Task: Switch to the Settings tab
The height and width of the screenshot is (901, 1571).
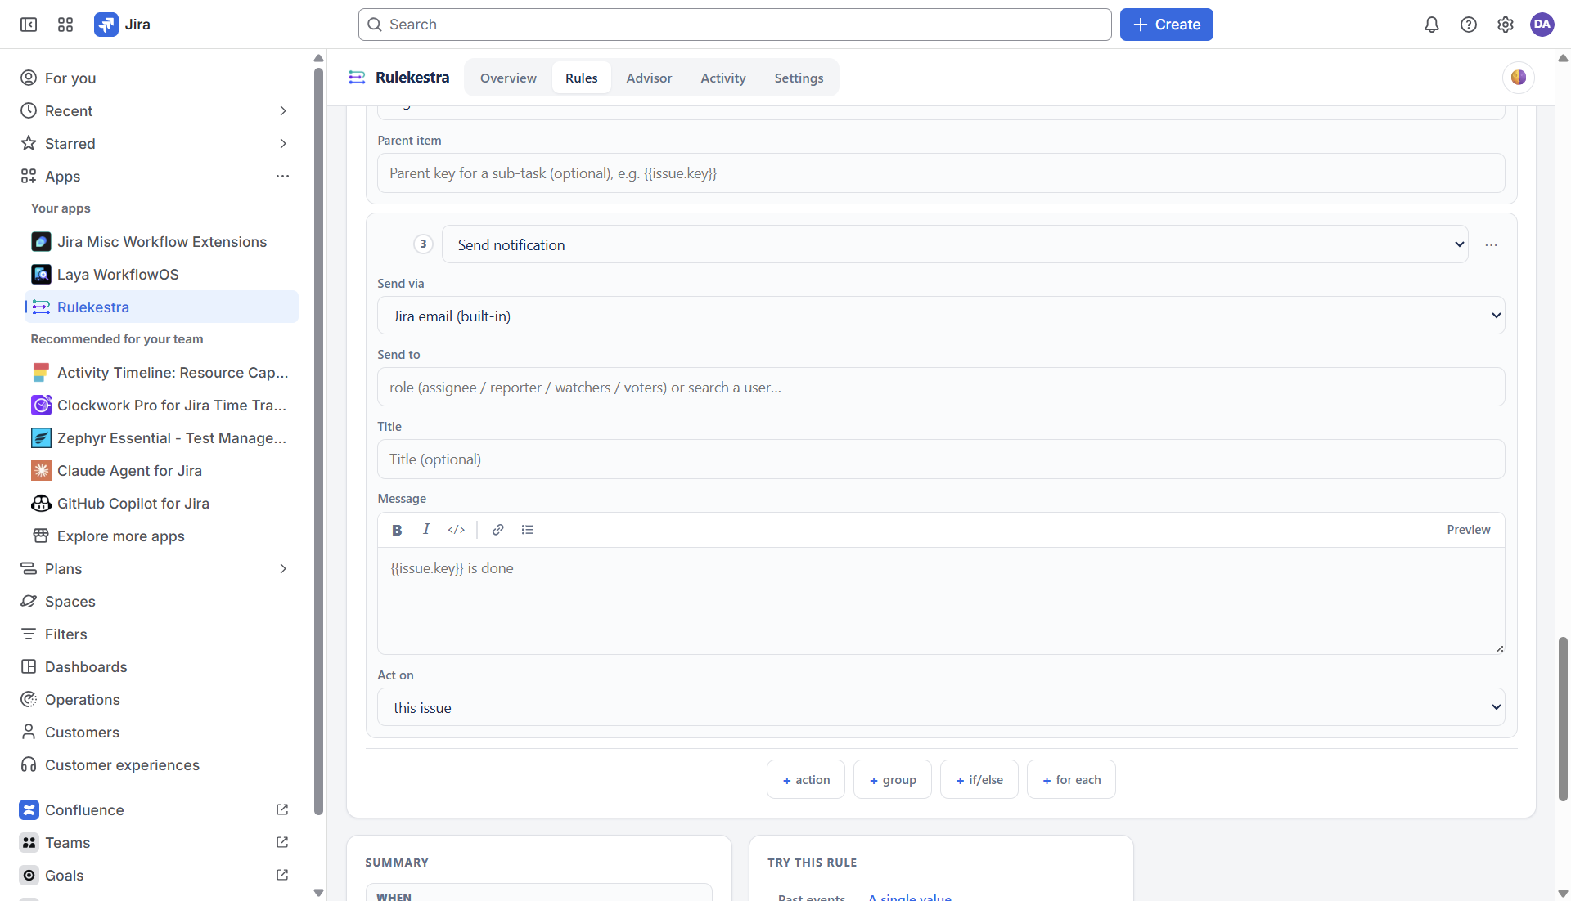Action: pyautogui.click(x=799, y=78)
